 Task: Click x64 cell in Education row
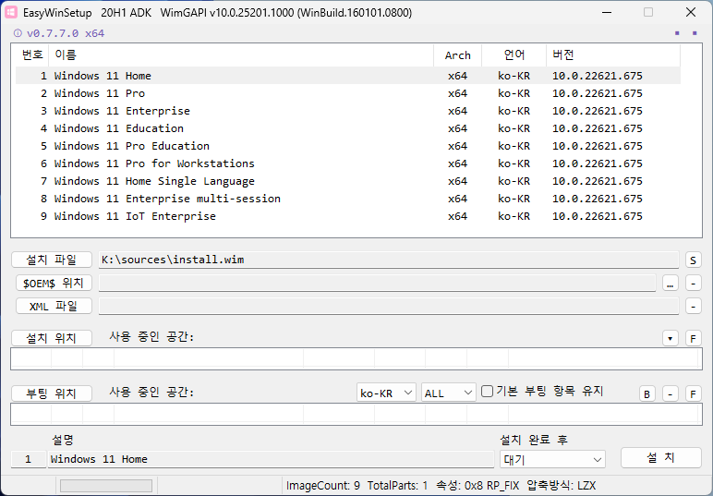point(457,128)
